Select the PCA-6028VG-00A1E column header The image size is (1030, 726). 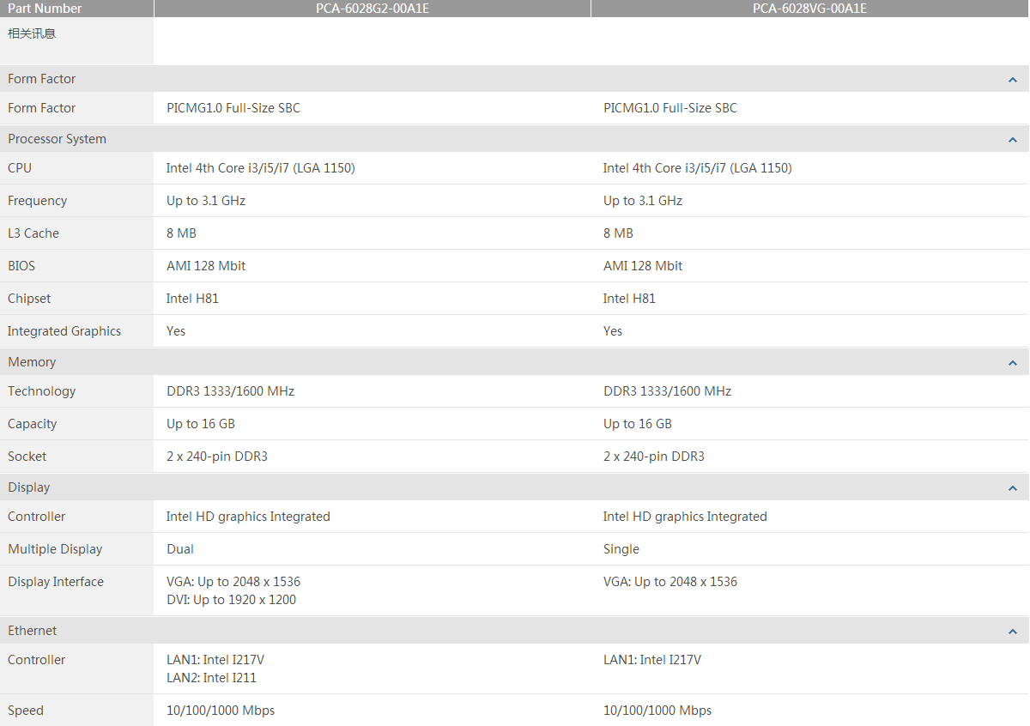809,9
